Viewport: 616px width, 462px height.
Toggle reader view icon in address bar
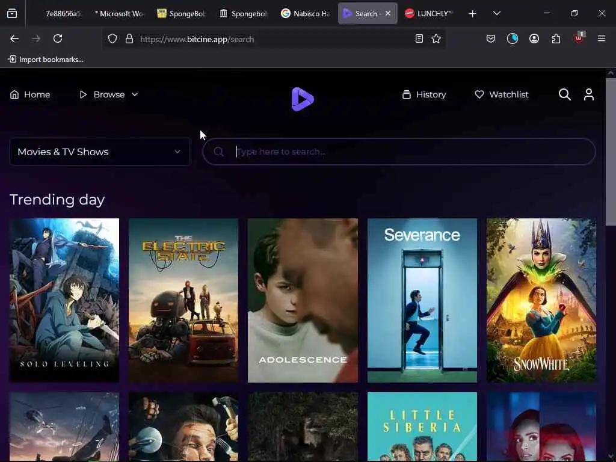[419, 38]
